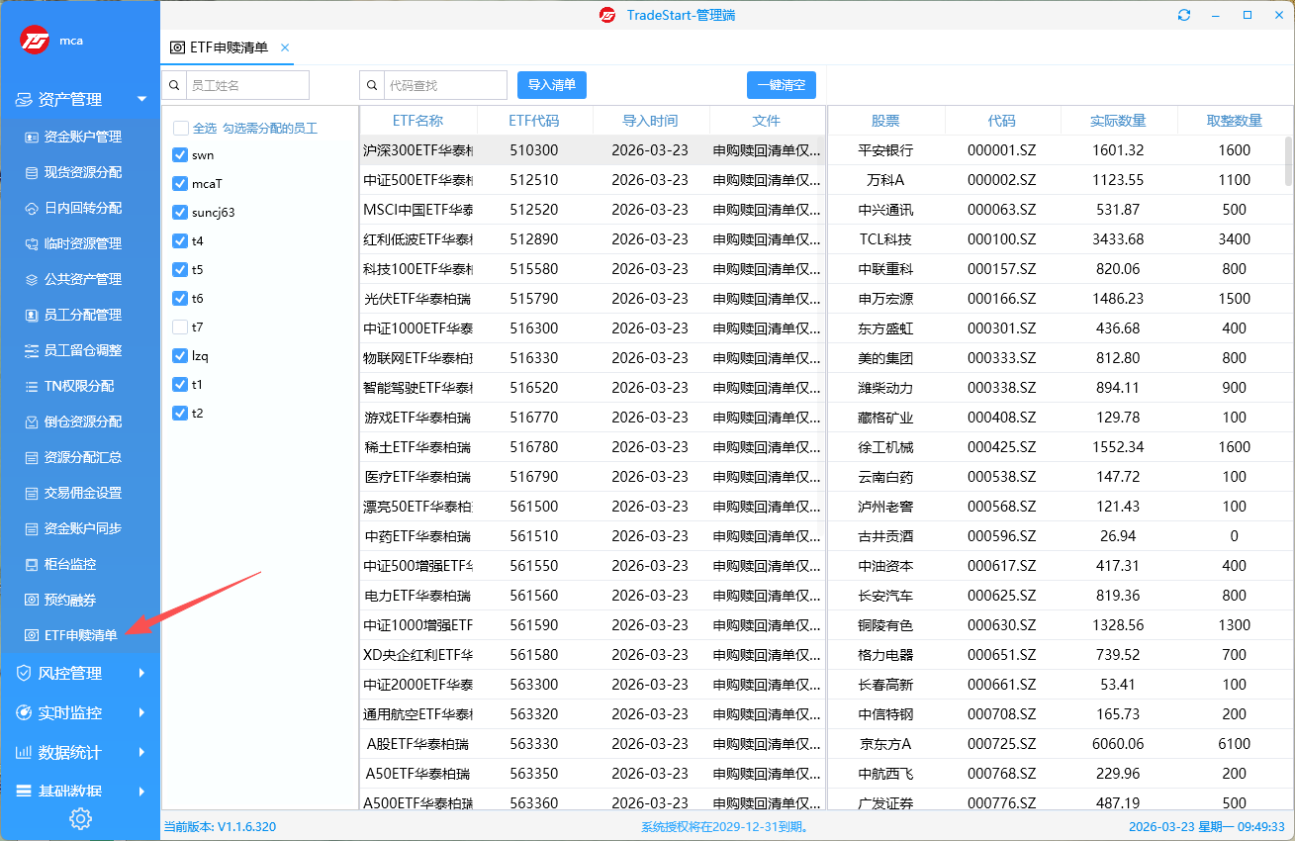The width and height of the screenshot is (1295, 841).
Task: Sort by the 取整数量 column header
Action: coord(1235,121)
